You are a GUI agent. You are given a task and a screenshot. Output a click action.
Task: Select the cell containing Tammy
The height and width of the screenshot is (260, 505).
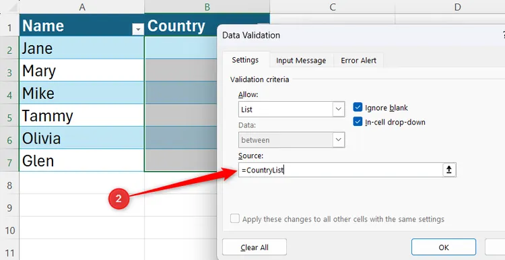coord(81,115)
